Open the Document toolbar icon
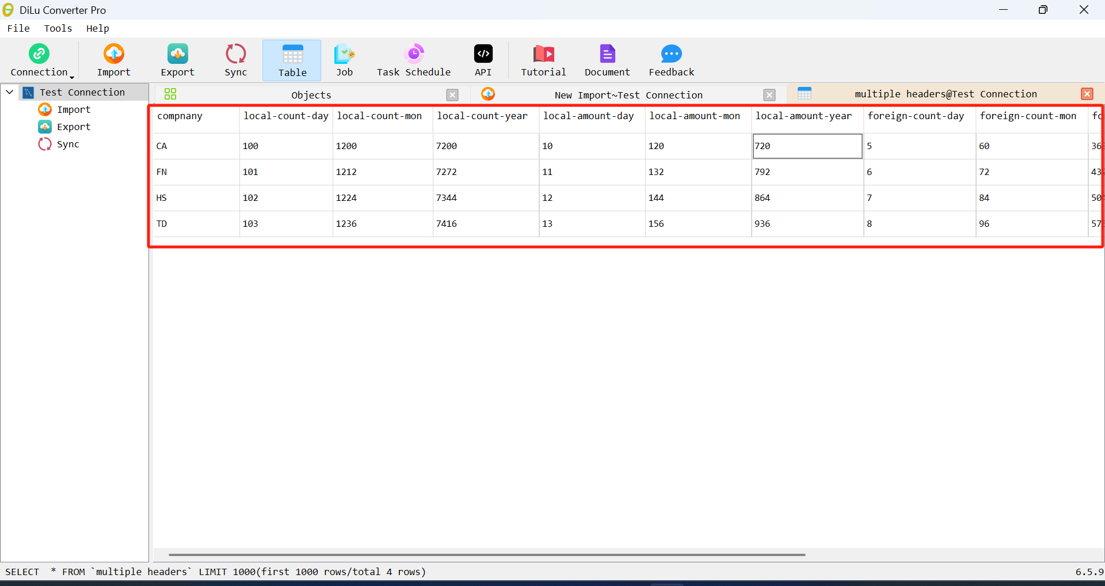Screen dimensions: 1105x586 [607, 60]
